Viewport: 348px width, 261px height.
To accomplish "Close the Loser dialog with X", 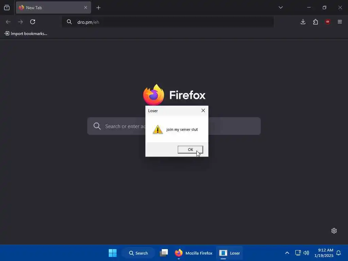I will point(203,110).
